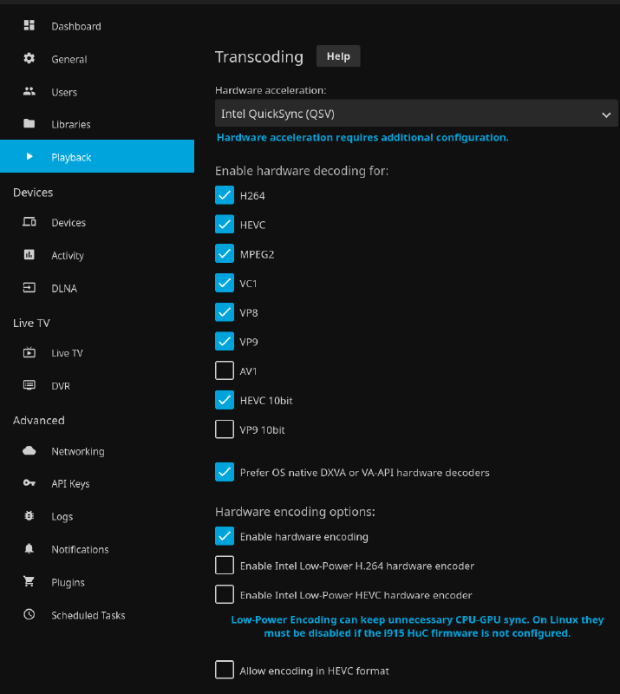
Task: Go to the DLNA settings page
Action: [63, 288]
